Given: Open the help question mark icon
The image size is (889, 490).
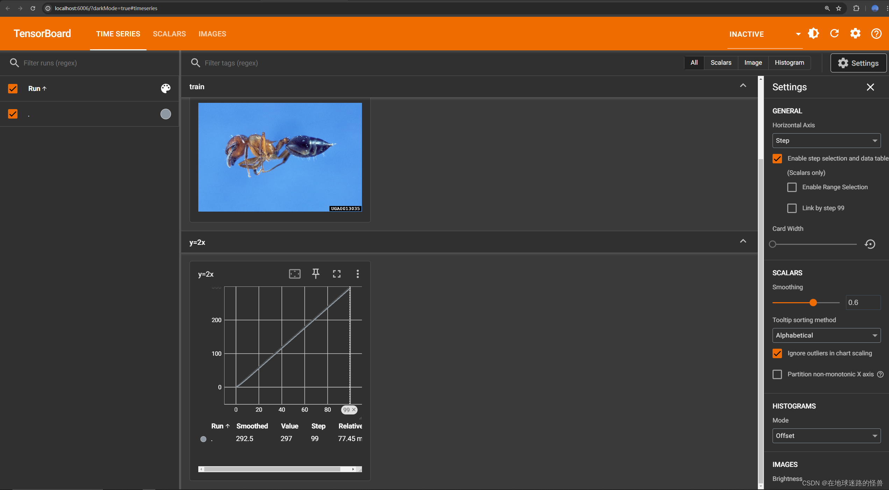Looking at the screenshot, I should [876, 34].
